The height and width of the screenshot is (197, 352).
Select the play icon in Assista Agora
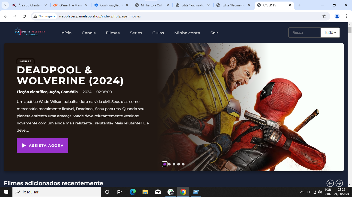pyautogui.click(x=24, y=145)
